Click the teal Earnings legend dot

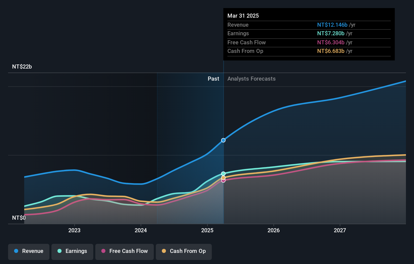click(x=60, y=251)
